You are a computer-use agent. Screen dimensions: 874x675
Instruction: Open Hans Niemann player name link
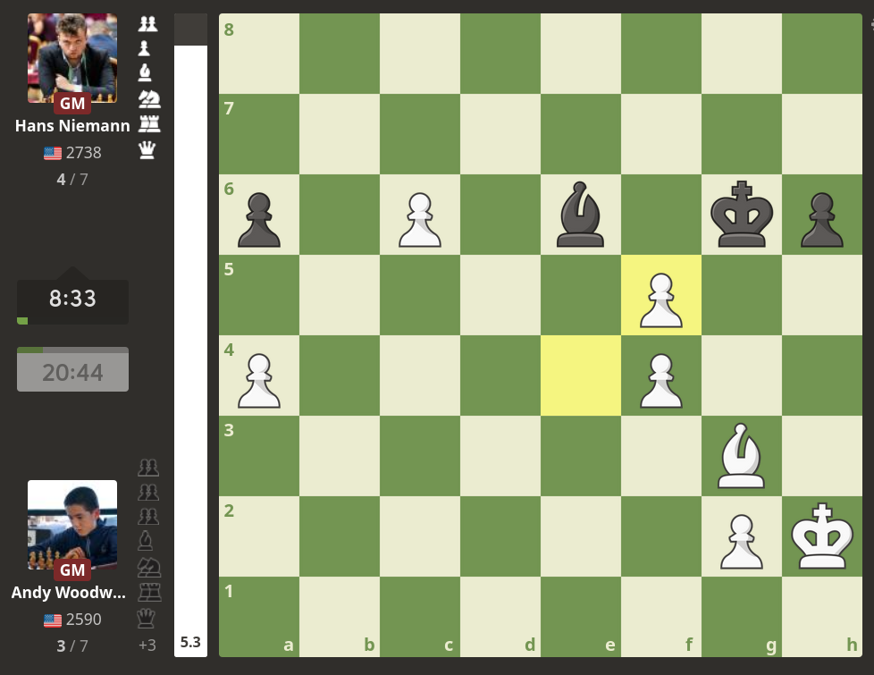[x=72, y=126]
